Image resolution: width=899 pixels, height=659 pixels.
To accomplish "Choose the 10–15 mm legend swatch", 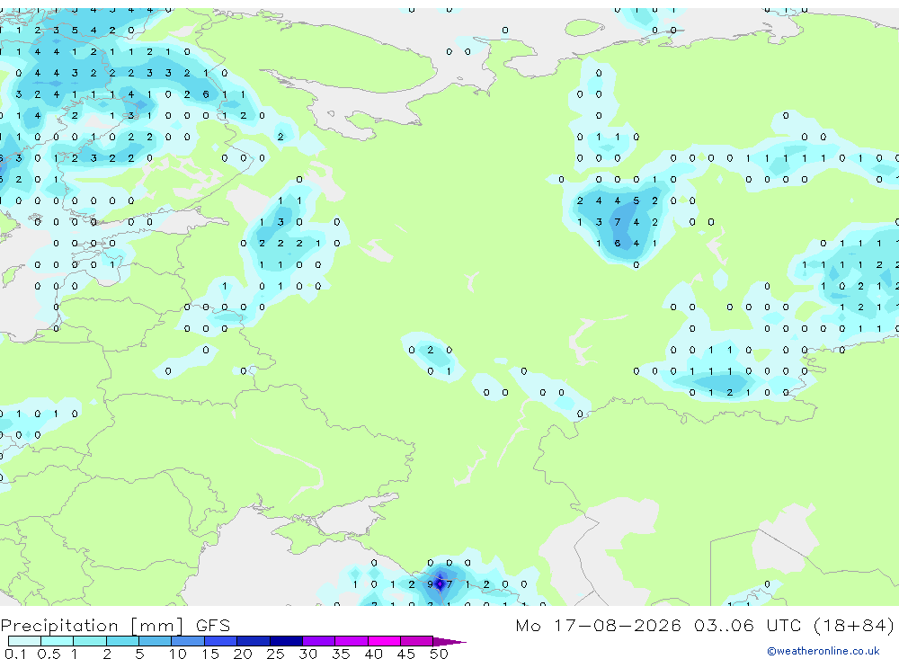I will click(188, 641).
